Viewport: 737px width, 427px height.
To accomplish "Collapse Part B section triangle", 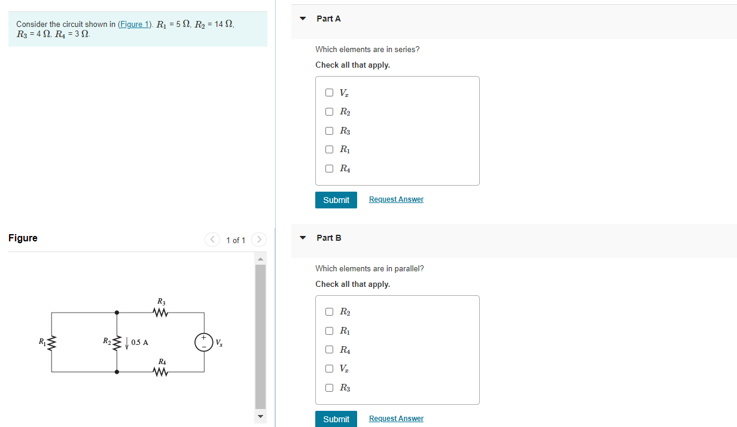I will point(303,238).
